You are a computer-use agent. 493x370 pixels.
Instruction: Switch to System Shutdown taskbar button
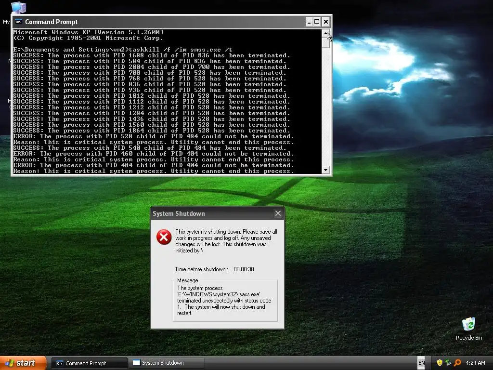166,363
